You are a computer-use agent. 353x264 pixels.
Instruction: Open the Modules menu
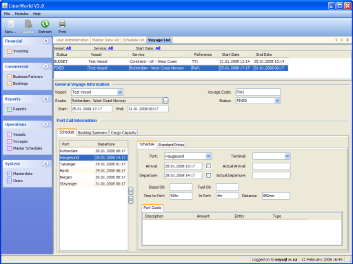pos(21,14)
